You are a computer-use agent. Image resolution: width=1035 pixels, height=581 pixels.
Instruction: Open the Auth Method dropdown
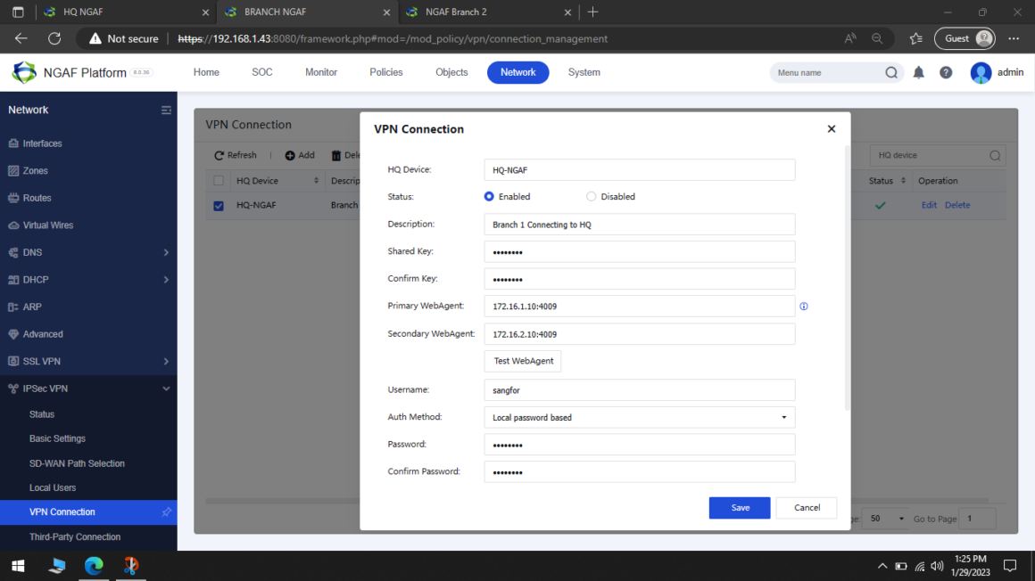point(784,417)
